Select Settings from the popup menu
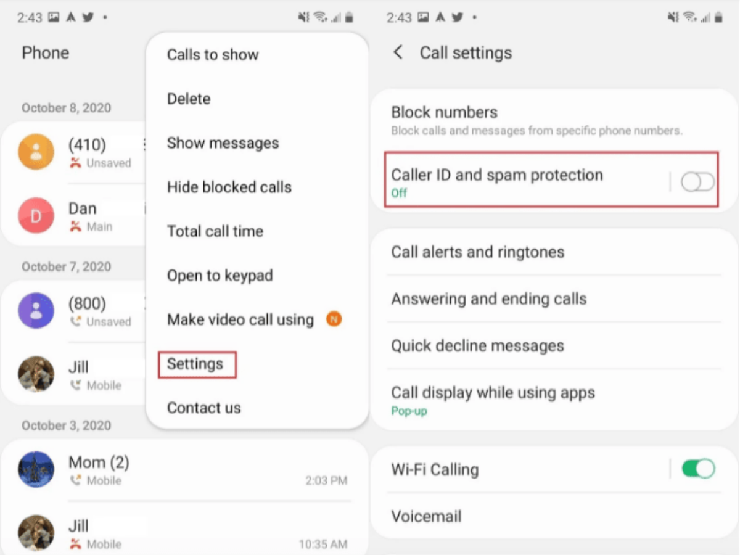 (195, 364)
